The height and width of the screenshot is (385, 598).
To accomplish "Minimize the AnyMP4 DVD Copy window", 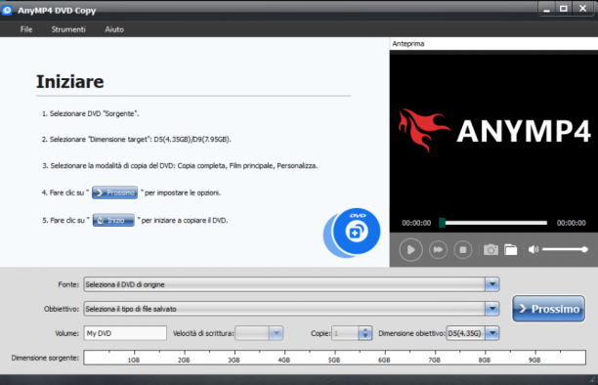I will [546, 9].
